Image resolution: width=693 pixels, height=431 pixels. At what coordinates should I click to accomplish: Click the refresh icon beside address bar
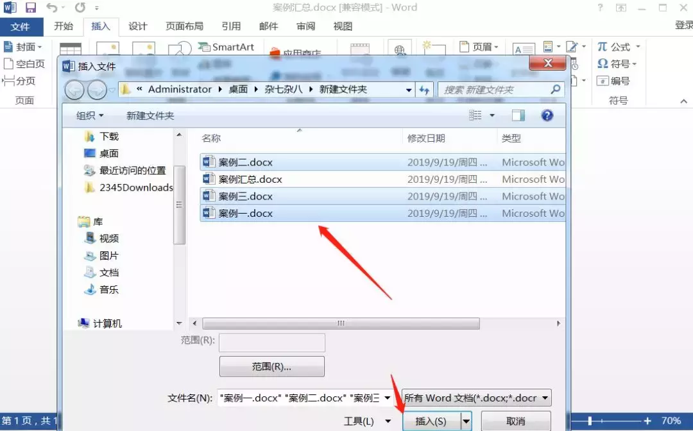click(x=424, y=90)
